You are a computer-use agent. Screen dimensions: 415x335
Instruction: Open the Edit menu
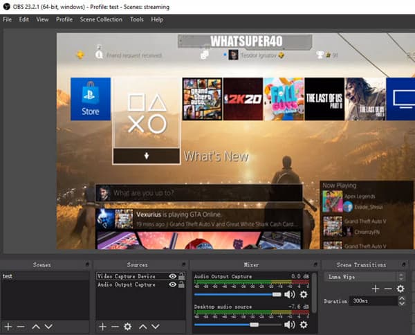point(24,19)
